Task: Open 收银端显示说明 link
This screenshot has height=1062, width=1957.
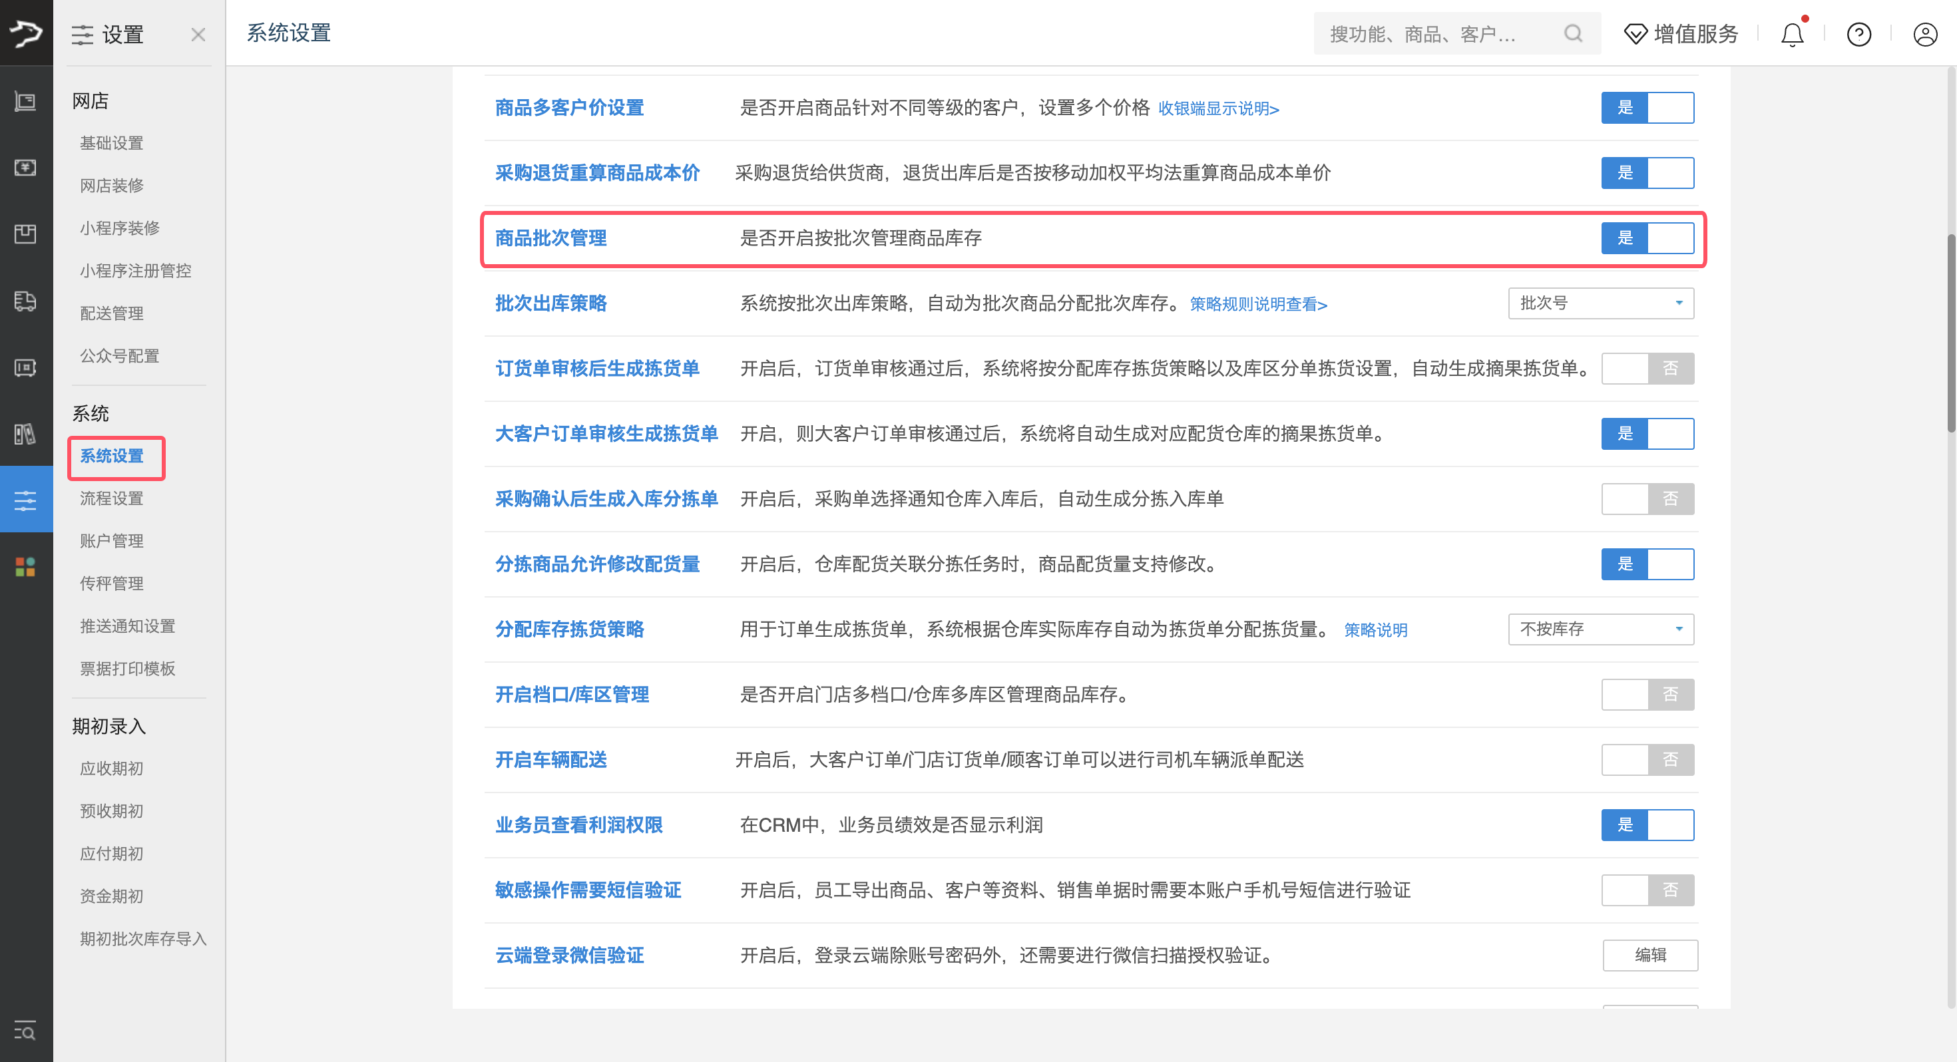Action: (x=1219, y=108)
